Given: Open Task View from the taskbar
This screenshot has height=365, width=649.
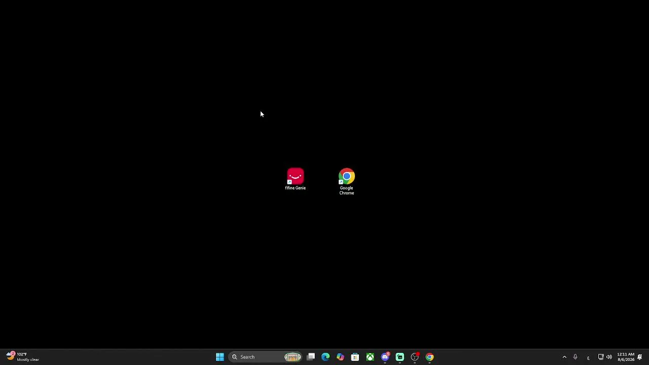Looking at the screenshot, I should (311, 357).
